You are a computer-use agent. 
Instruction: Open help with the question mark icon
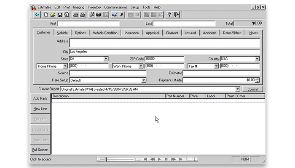pyautogui.click(x=169, y=15)
